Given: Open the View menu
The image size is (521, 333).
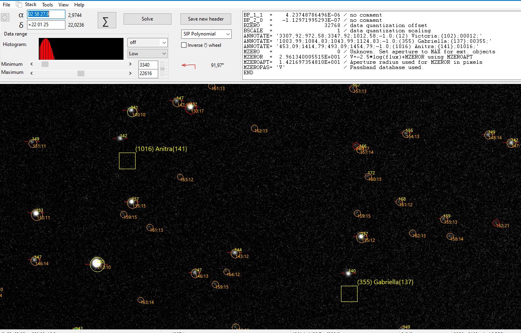Looking at the screenshot, I should (63, 4).
